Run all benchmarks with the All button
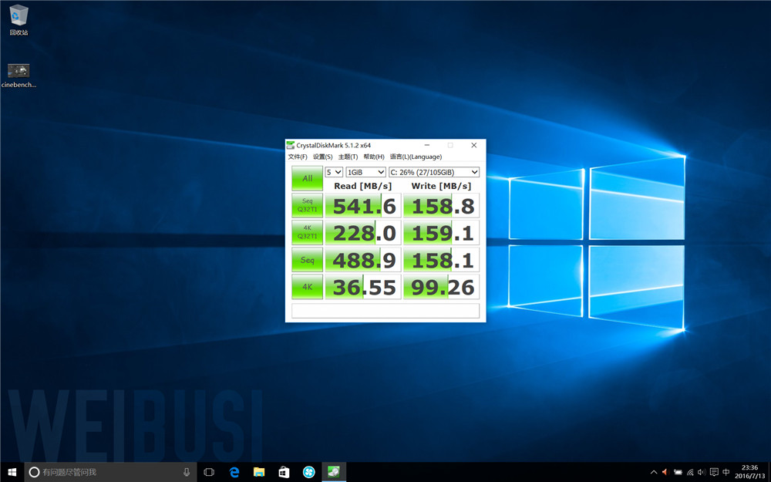 pyautogui.click(x=307, y=178)
